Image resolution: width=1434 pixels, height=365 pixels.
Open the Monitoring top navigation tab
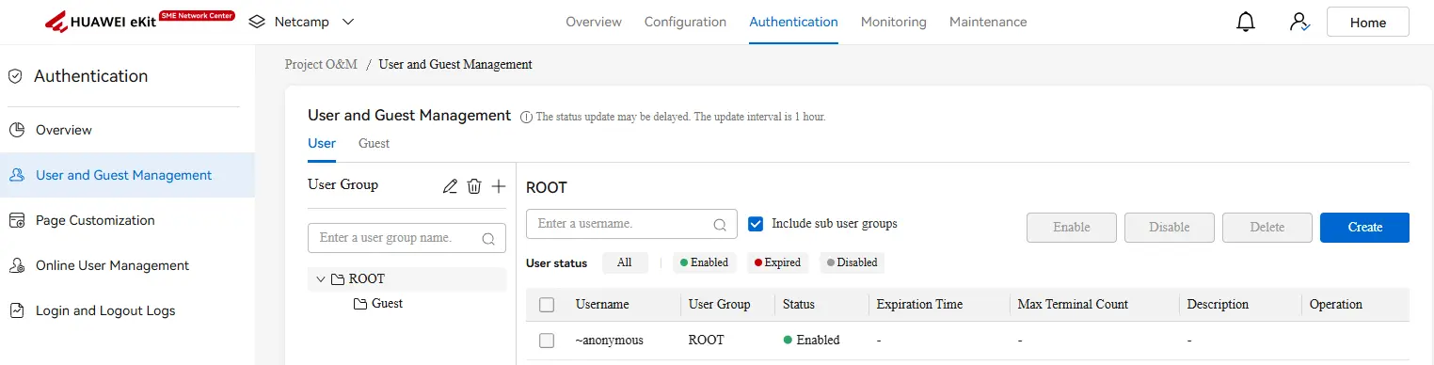894,22
